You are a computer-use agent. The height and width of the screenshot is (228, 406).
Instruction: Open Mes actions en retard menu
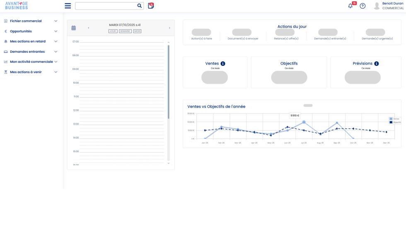pos(28,41)
